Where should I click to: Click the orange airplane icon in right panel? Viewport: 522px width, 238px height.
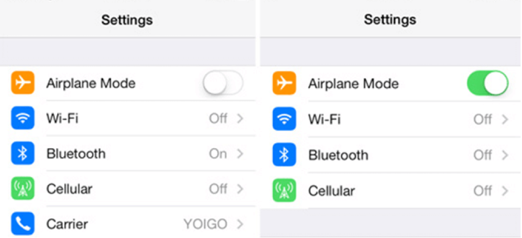(x=284, y=84)
